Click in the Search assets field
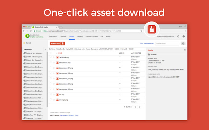The image size is (209, 130). (167, 44)
